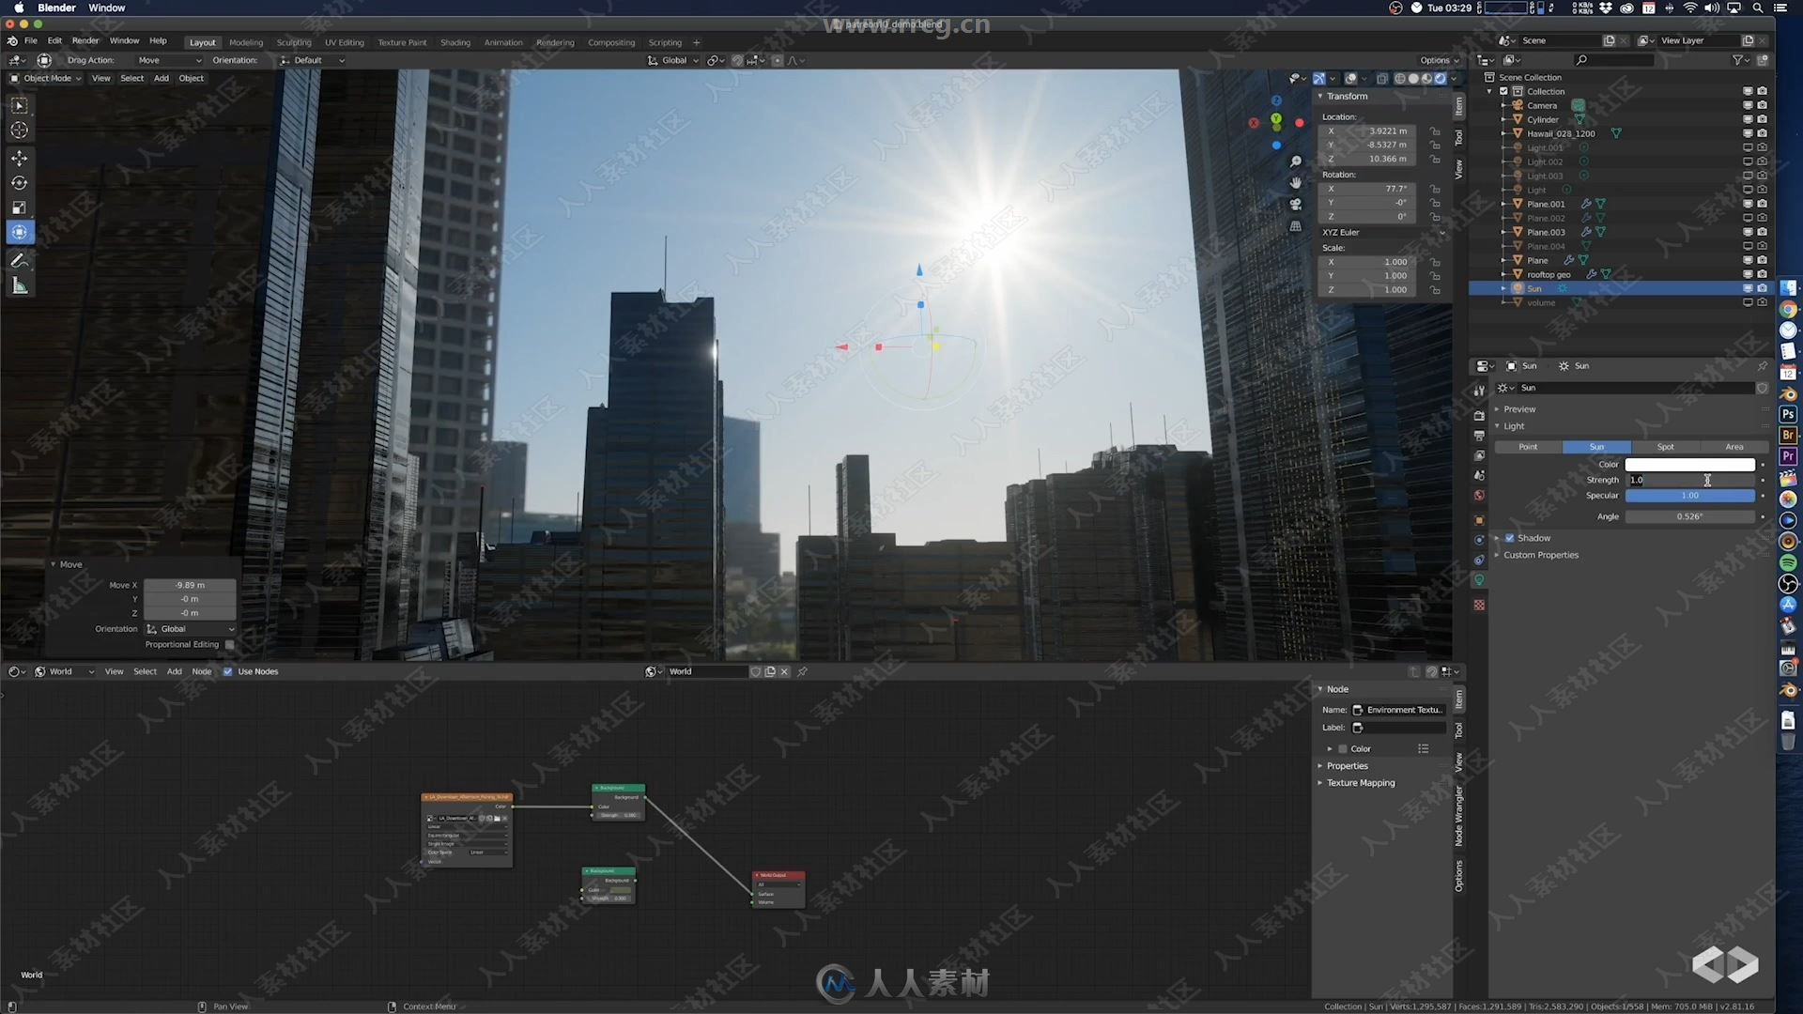This screenshot has width=1803, height=1014.
Task: Select the Cursor tool in viewport toolbar
Action: pos(19,131)
